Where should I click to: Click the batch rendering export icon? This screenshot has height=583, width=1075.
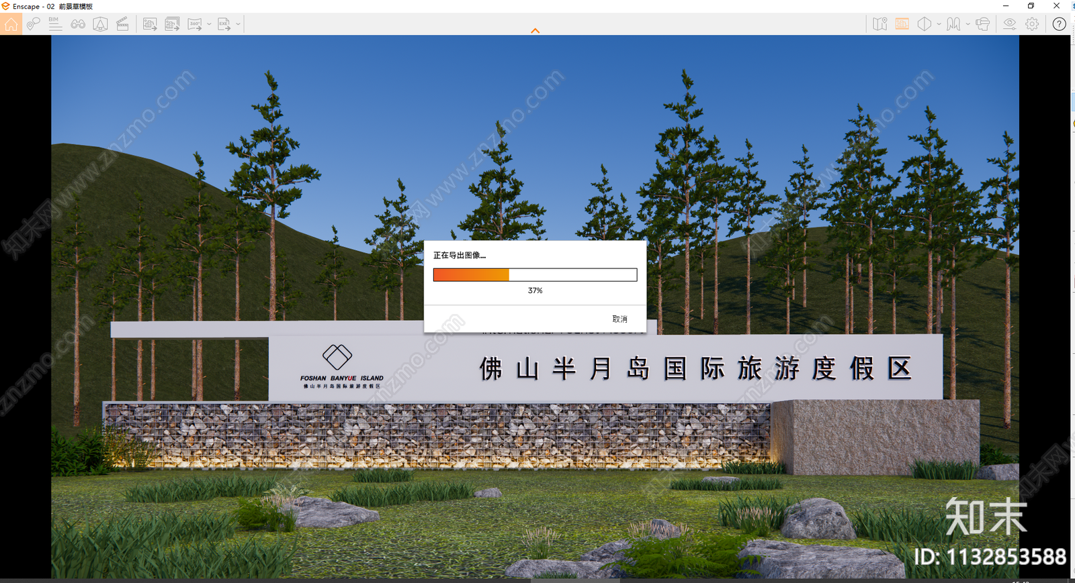click(x=172, y=24)
